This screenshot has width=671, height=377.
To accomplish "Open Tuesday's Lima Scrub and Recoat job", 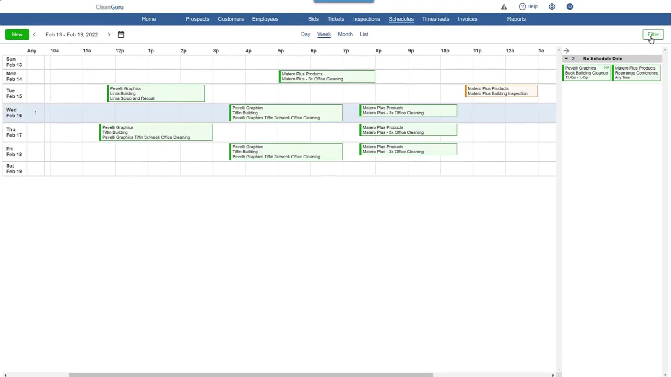I will pyautogui.click(x=156, y=93).
